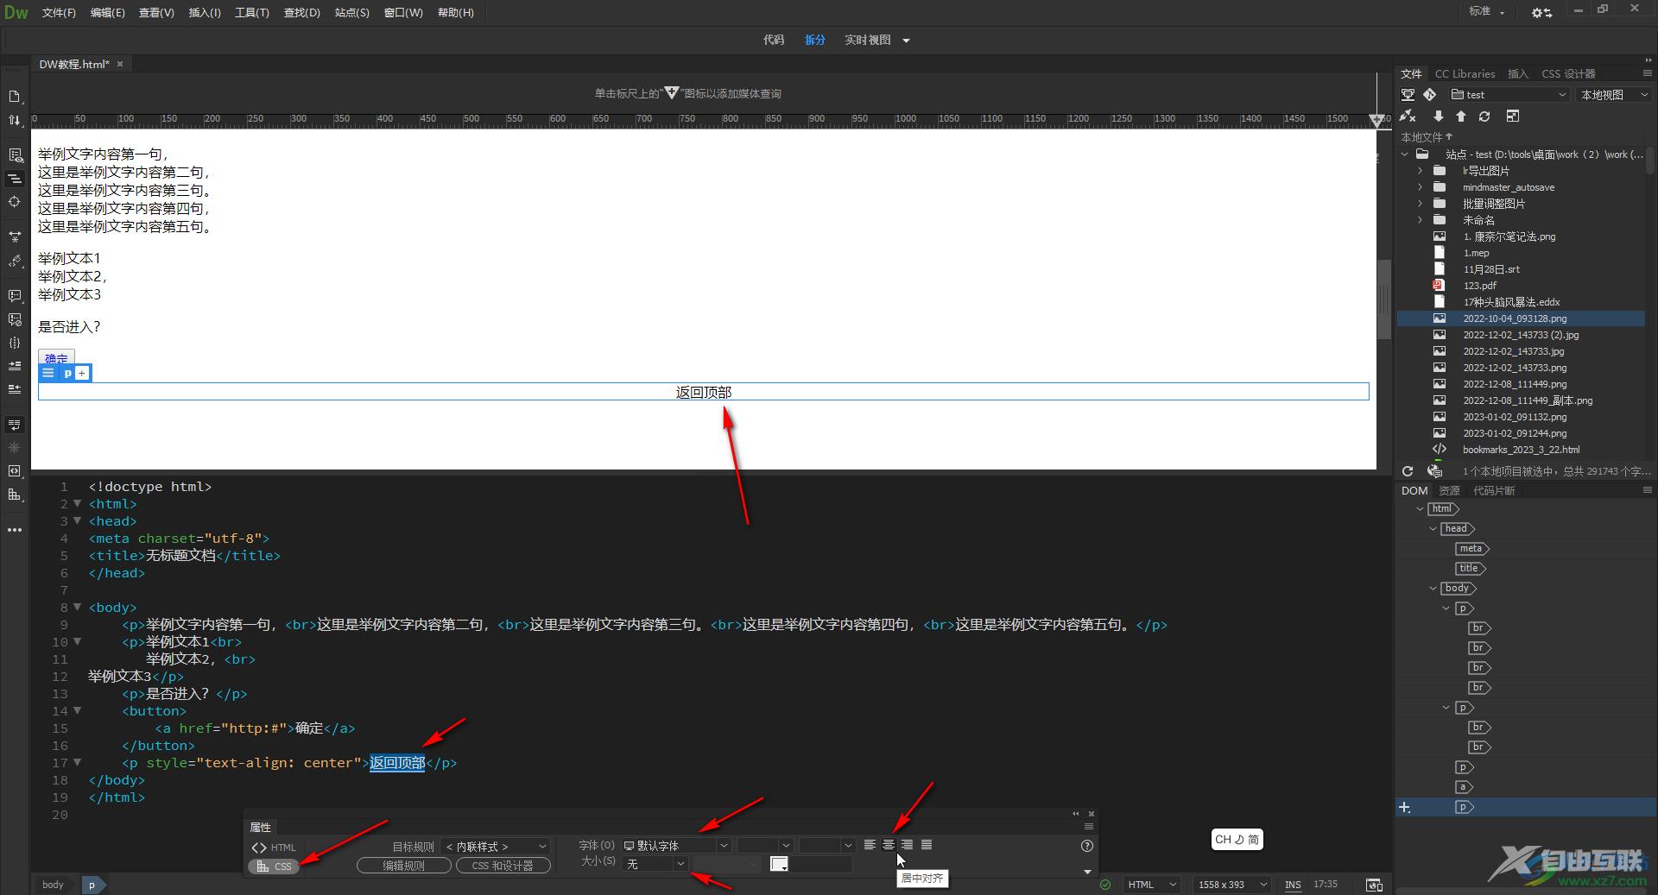Image resolution: width=1658 pixels, height=895 pixels.
Task: Select left align in Properties panel
Action: (870, 845)
